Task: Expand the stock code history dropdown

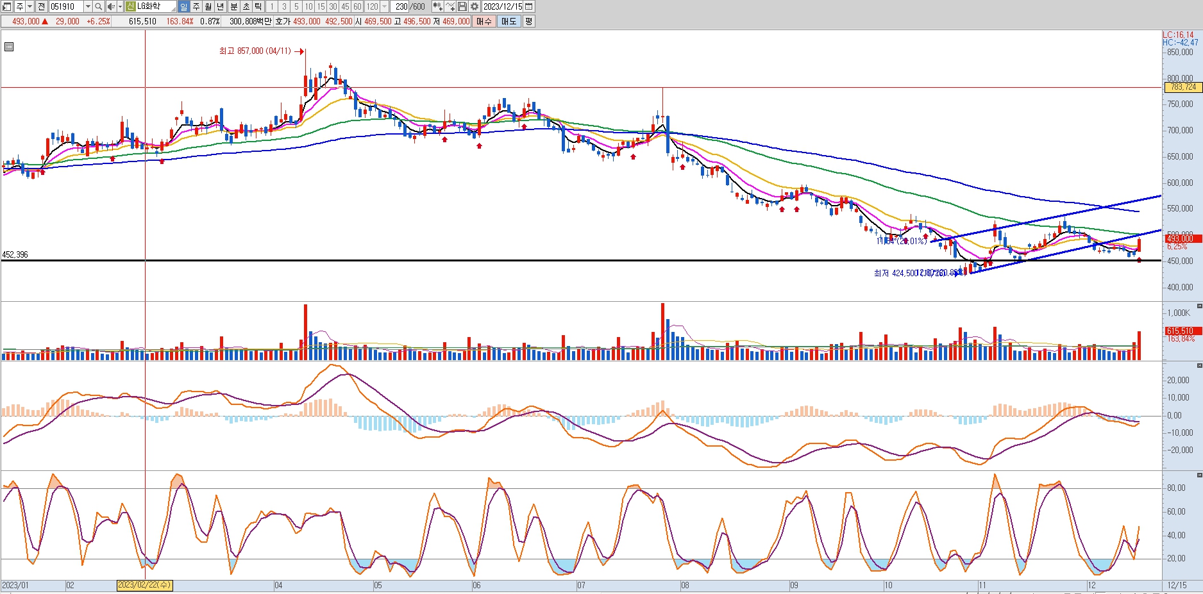Action: [88, 6]
